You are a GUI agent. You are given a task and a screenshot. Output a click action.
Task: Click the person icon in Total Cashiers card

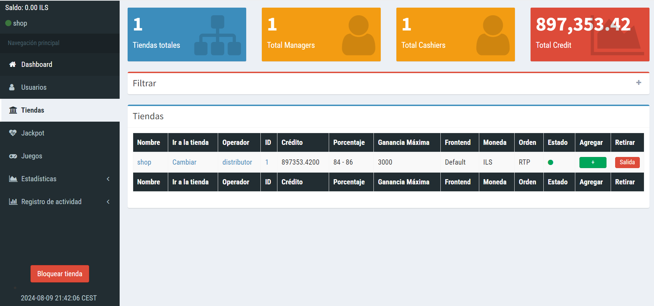493,35
